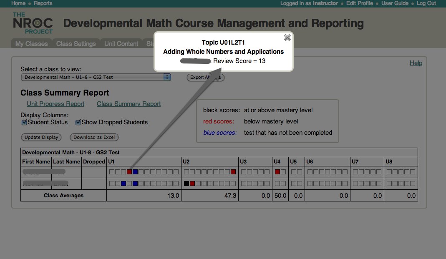446x259 pixels.
Task: Open the right blue U1 square, bottom student row
Action: (135, 184)
